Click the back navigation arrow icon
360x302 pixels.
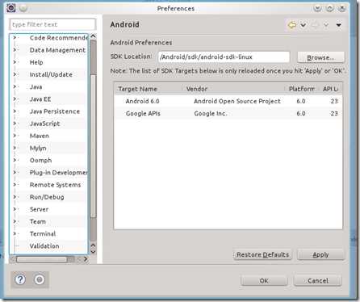pyautogui.click(x=292, y=25)
